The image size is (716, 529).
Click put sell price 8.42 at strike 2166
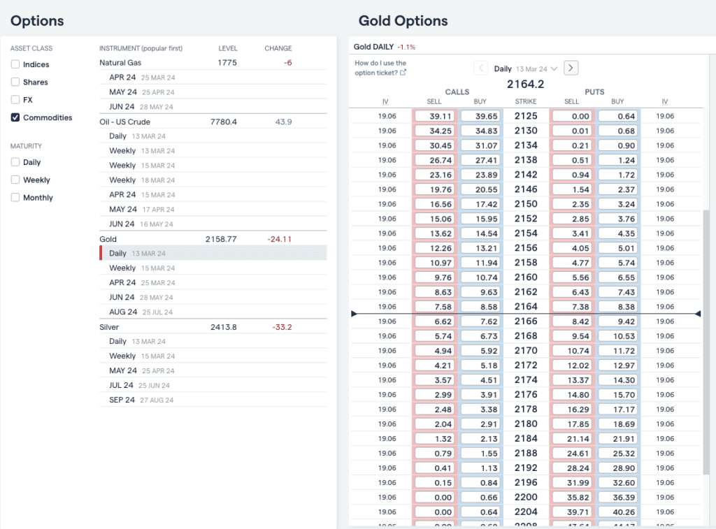coord(572,321)
